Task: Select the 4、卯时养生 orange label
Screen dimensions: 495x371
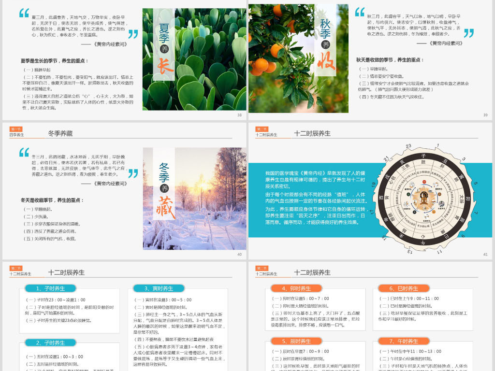Action: pos(297,288)
